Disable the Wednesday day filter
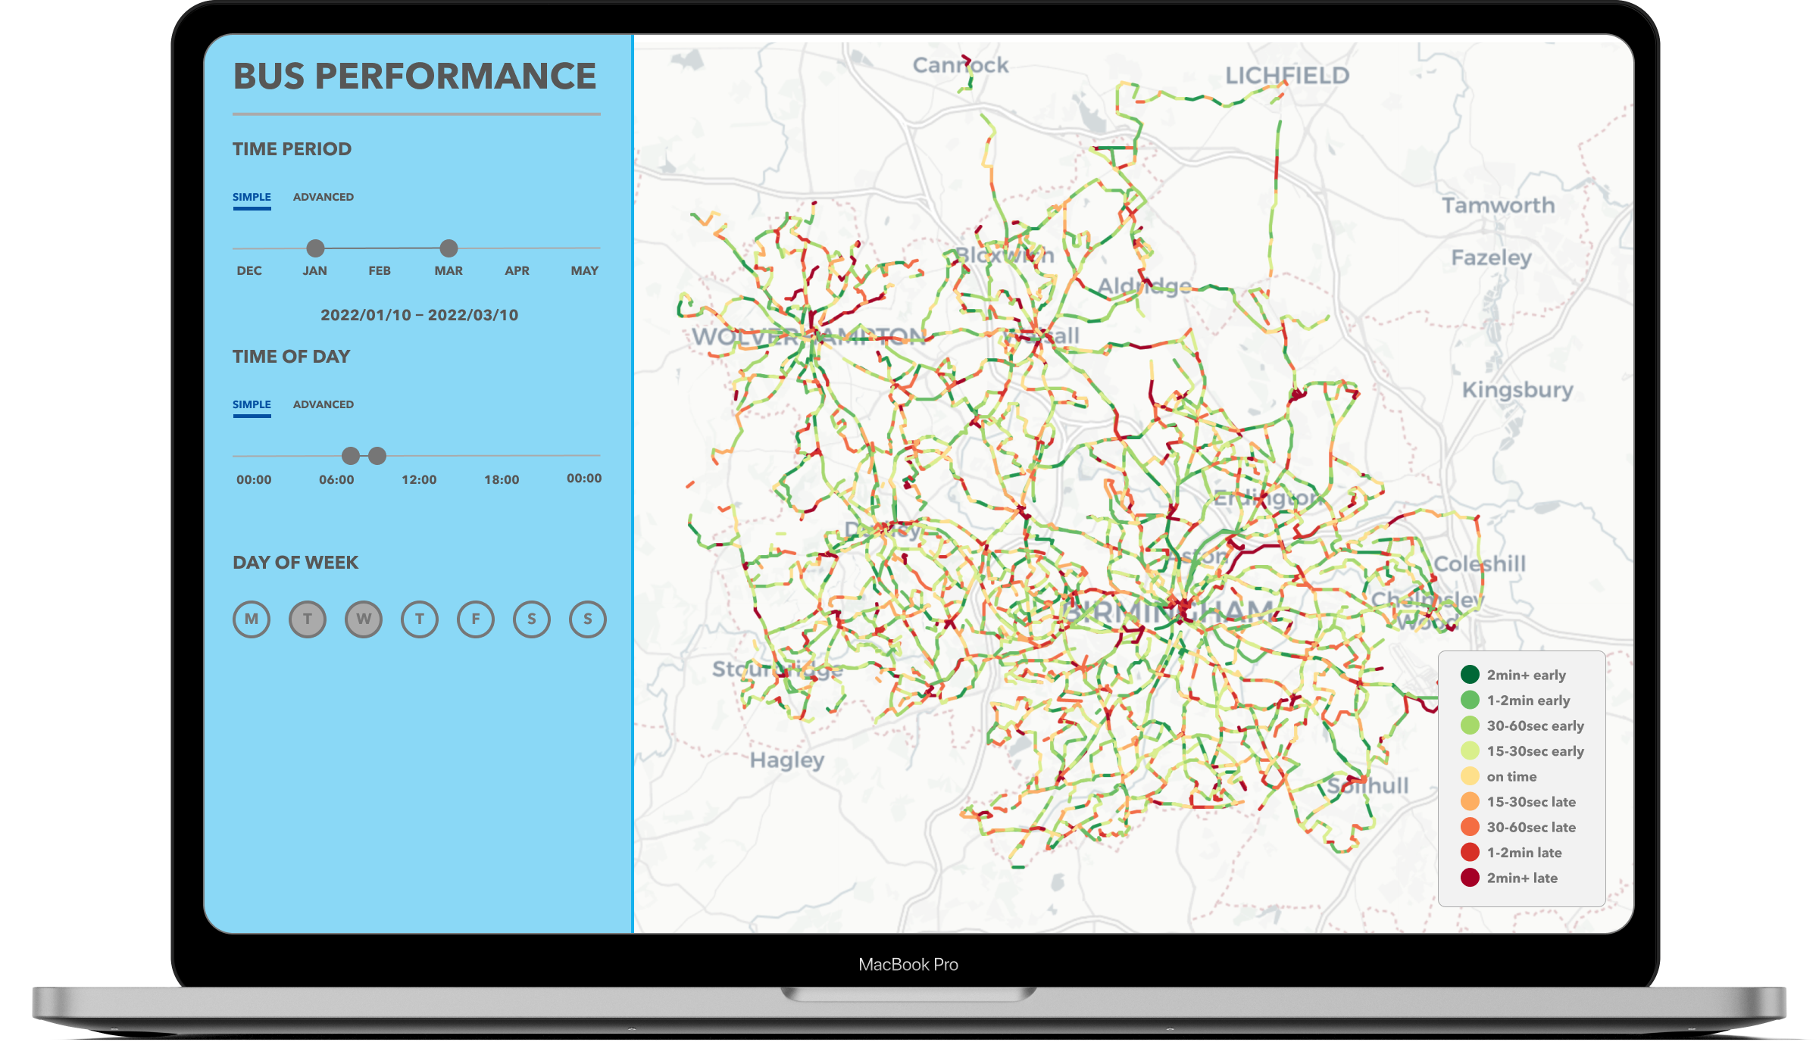The width and height of the screenshot is (1819, 1042). pyautogui.click(x=363, y=618)
